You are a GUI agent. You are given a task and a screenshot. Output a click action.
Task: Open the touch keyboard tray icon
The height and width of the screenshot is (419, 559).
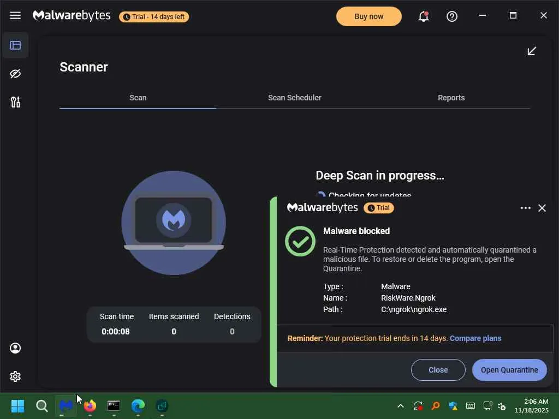pyautogui.click(x=470, y=406)
